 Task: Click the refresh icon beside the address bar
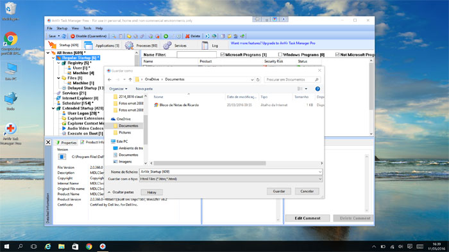258,79
